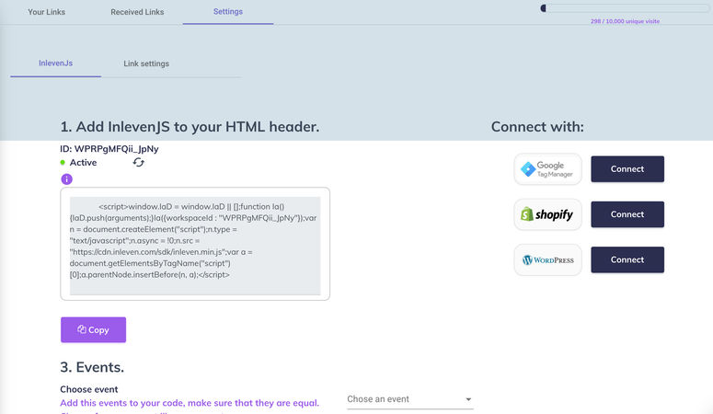Click the refresh status icon next to Active

tap(139, 163)
